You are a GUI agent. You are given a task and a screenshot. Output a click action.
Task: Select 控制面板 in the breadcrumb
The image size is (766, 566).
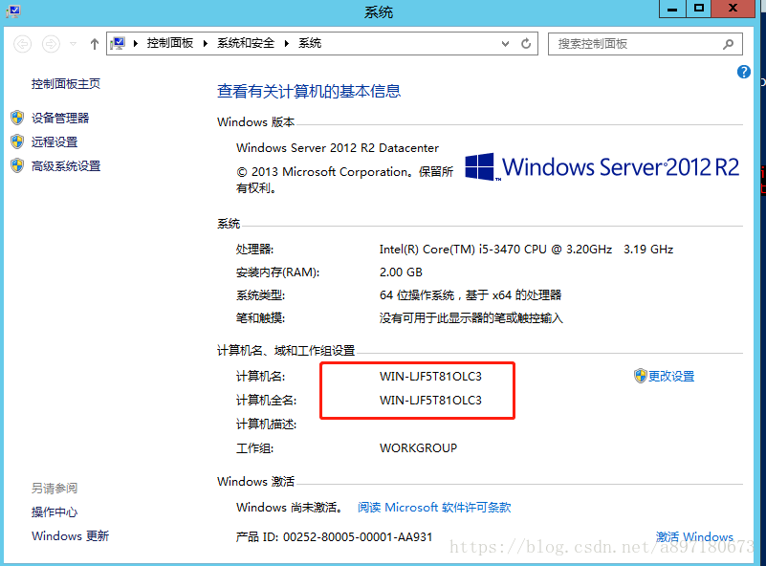(x=170, y=43)
